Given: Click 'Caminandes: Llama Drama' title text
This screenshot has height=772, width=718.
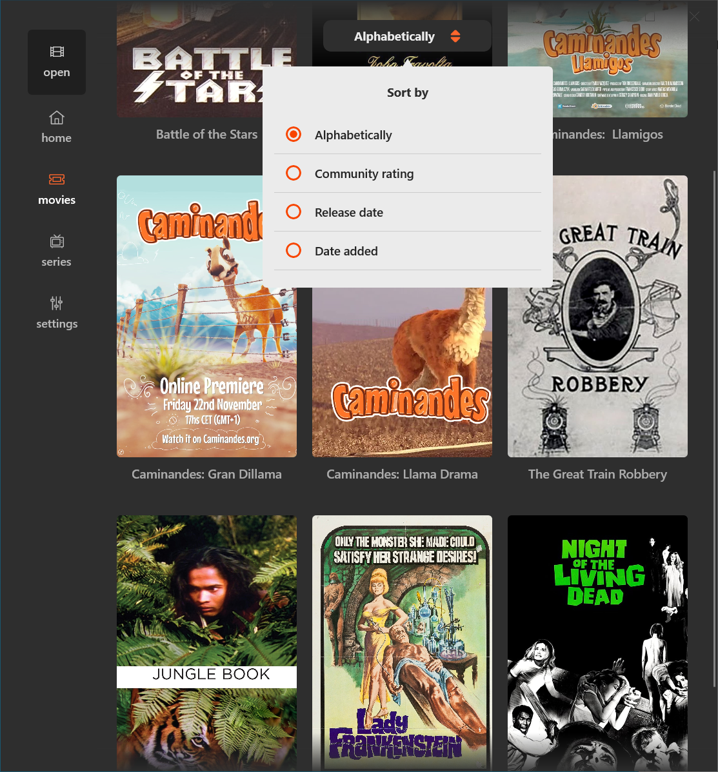Looking at the screenshot, I should coord(402,474).
